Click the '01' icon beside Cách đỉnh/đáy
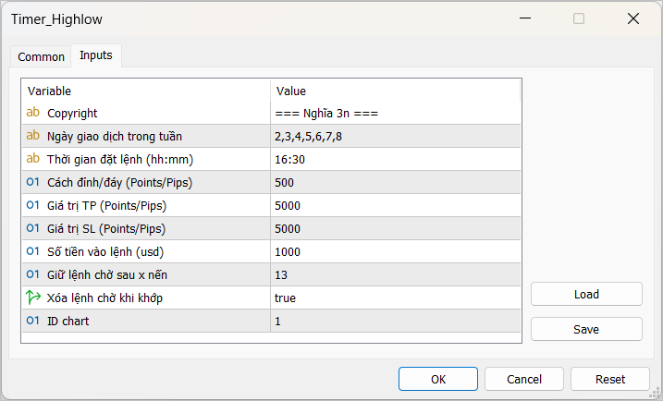This screenshot has height=401, width=663. pyautogui.click(x=33, y=182)
